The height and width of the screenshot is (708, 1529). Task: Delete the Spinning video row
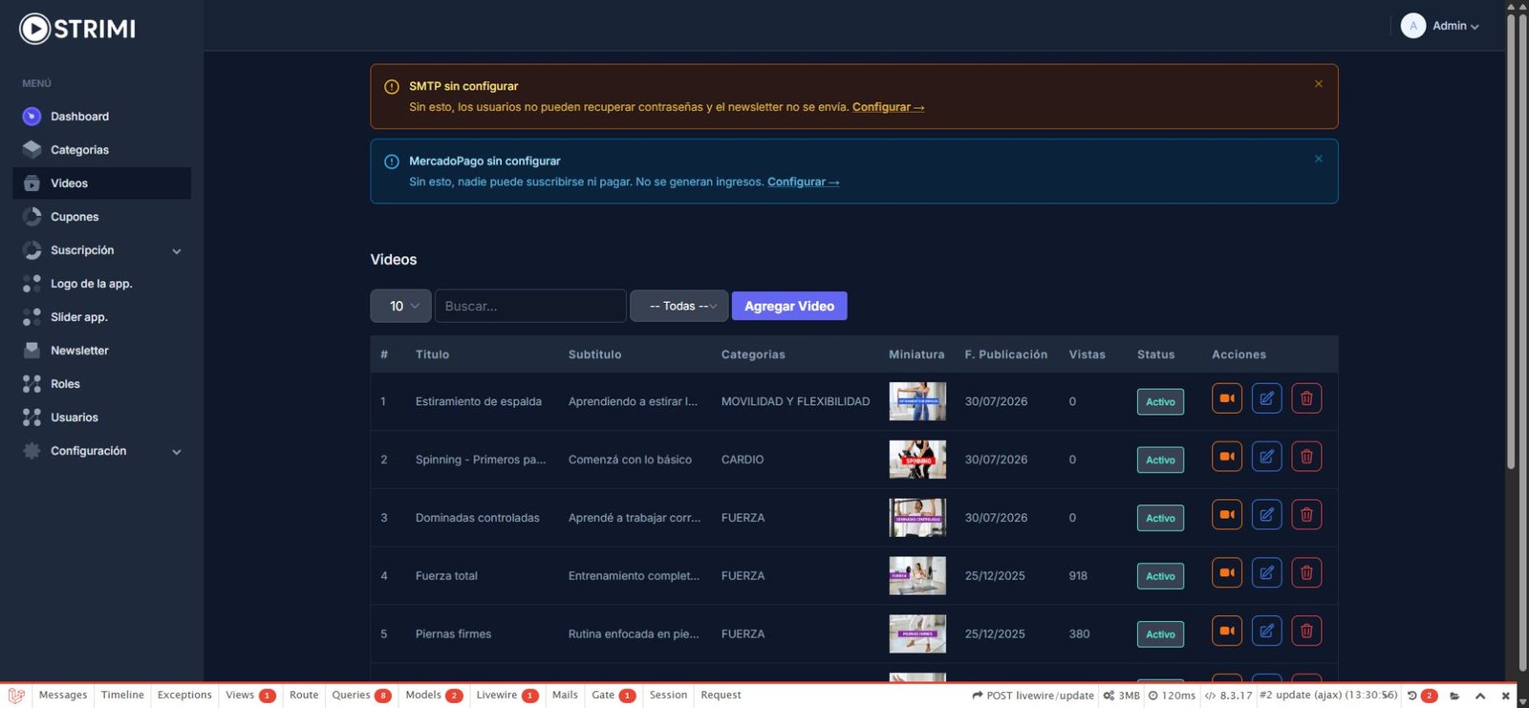click(x=1306, y=457)
